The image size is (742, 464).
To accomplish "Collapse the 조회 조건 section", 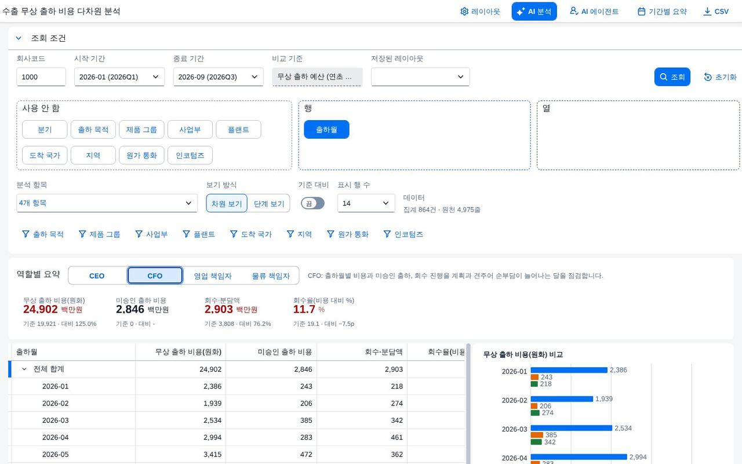I will (19, 38).
